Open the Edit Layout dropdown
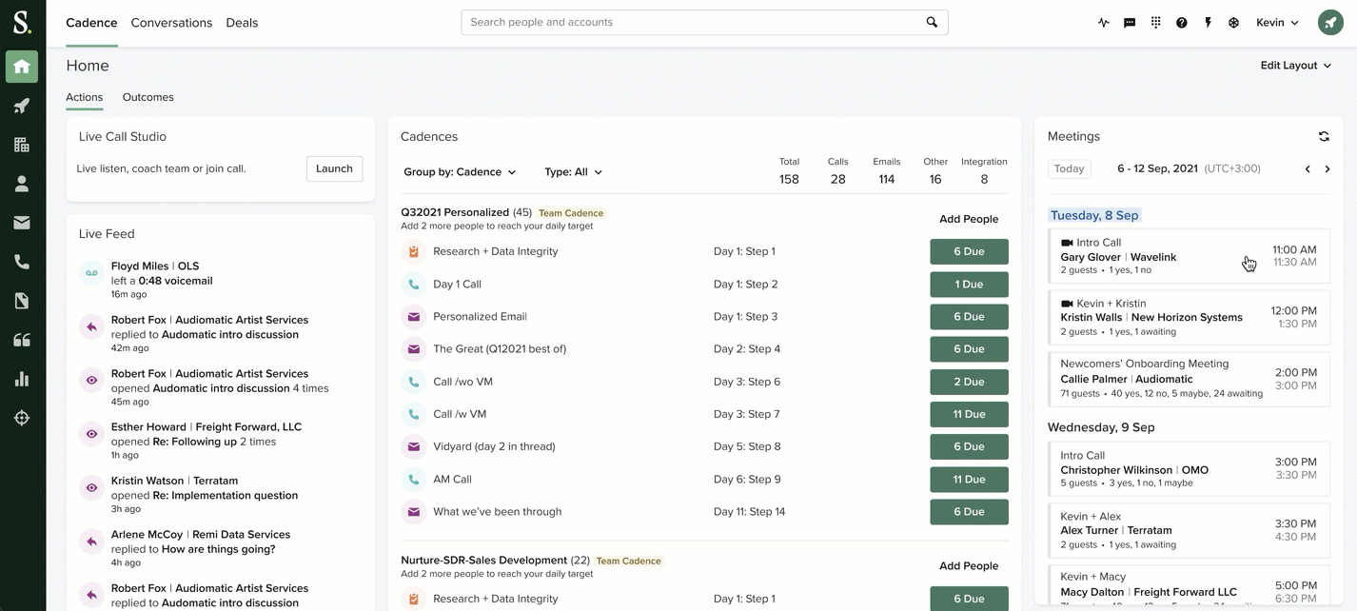This screenshot has width=1357, height=611. (1295, 66)
